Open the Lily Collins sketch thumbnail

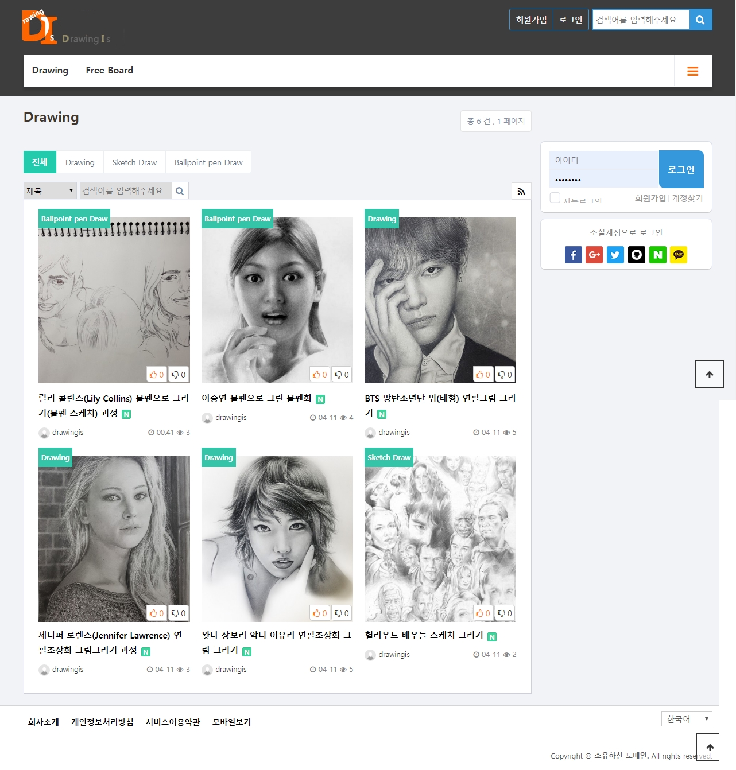[114, 300]
